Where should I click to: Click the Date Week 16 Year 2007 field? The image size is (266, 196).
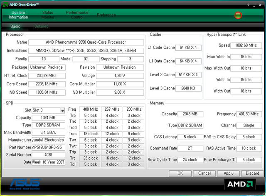48,162
